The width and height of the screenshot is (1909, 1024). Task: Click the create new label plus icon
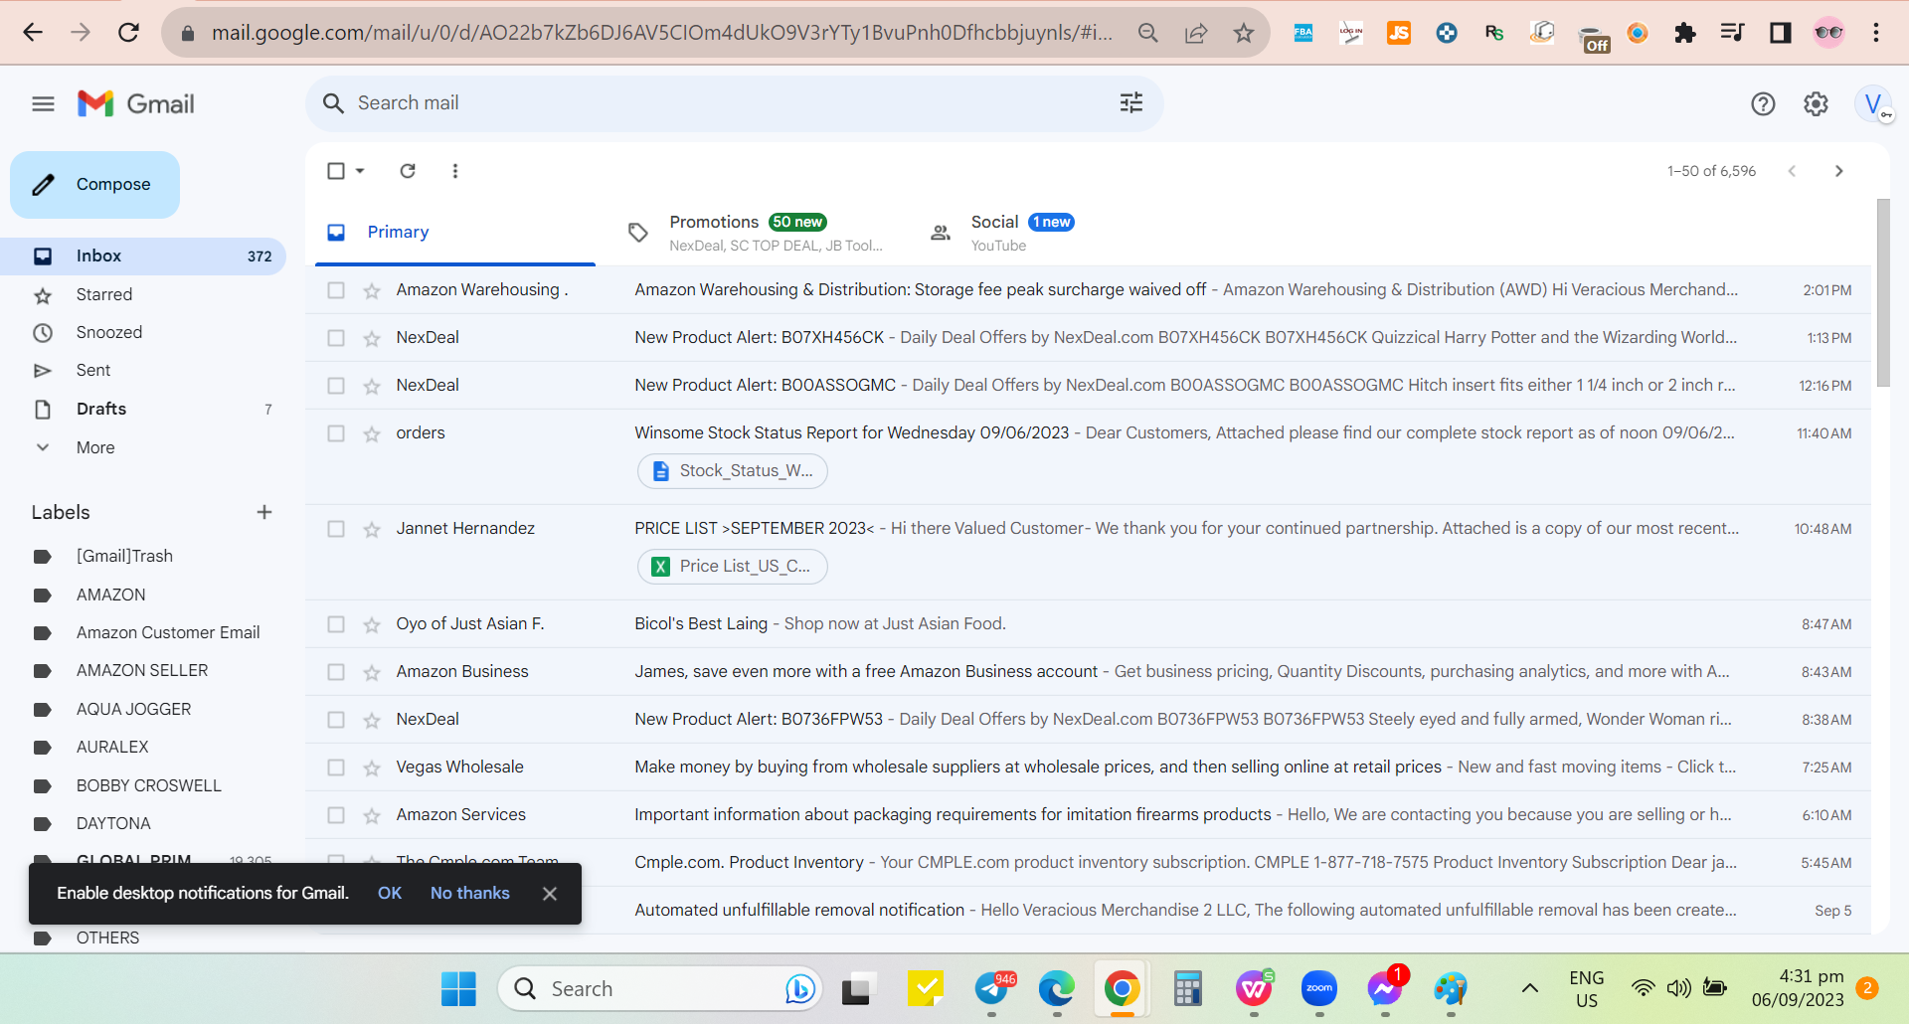tap(264, 512)
